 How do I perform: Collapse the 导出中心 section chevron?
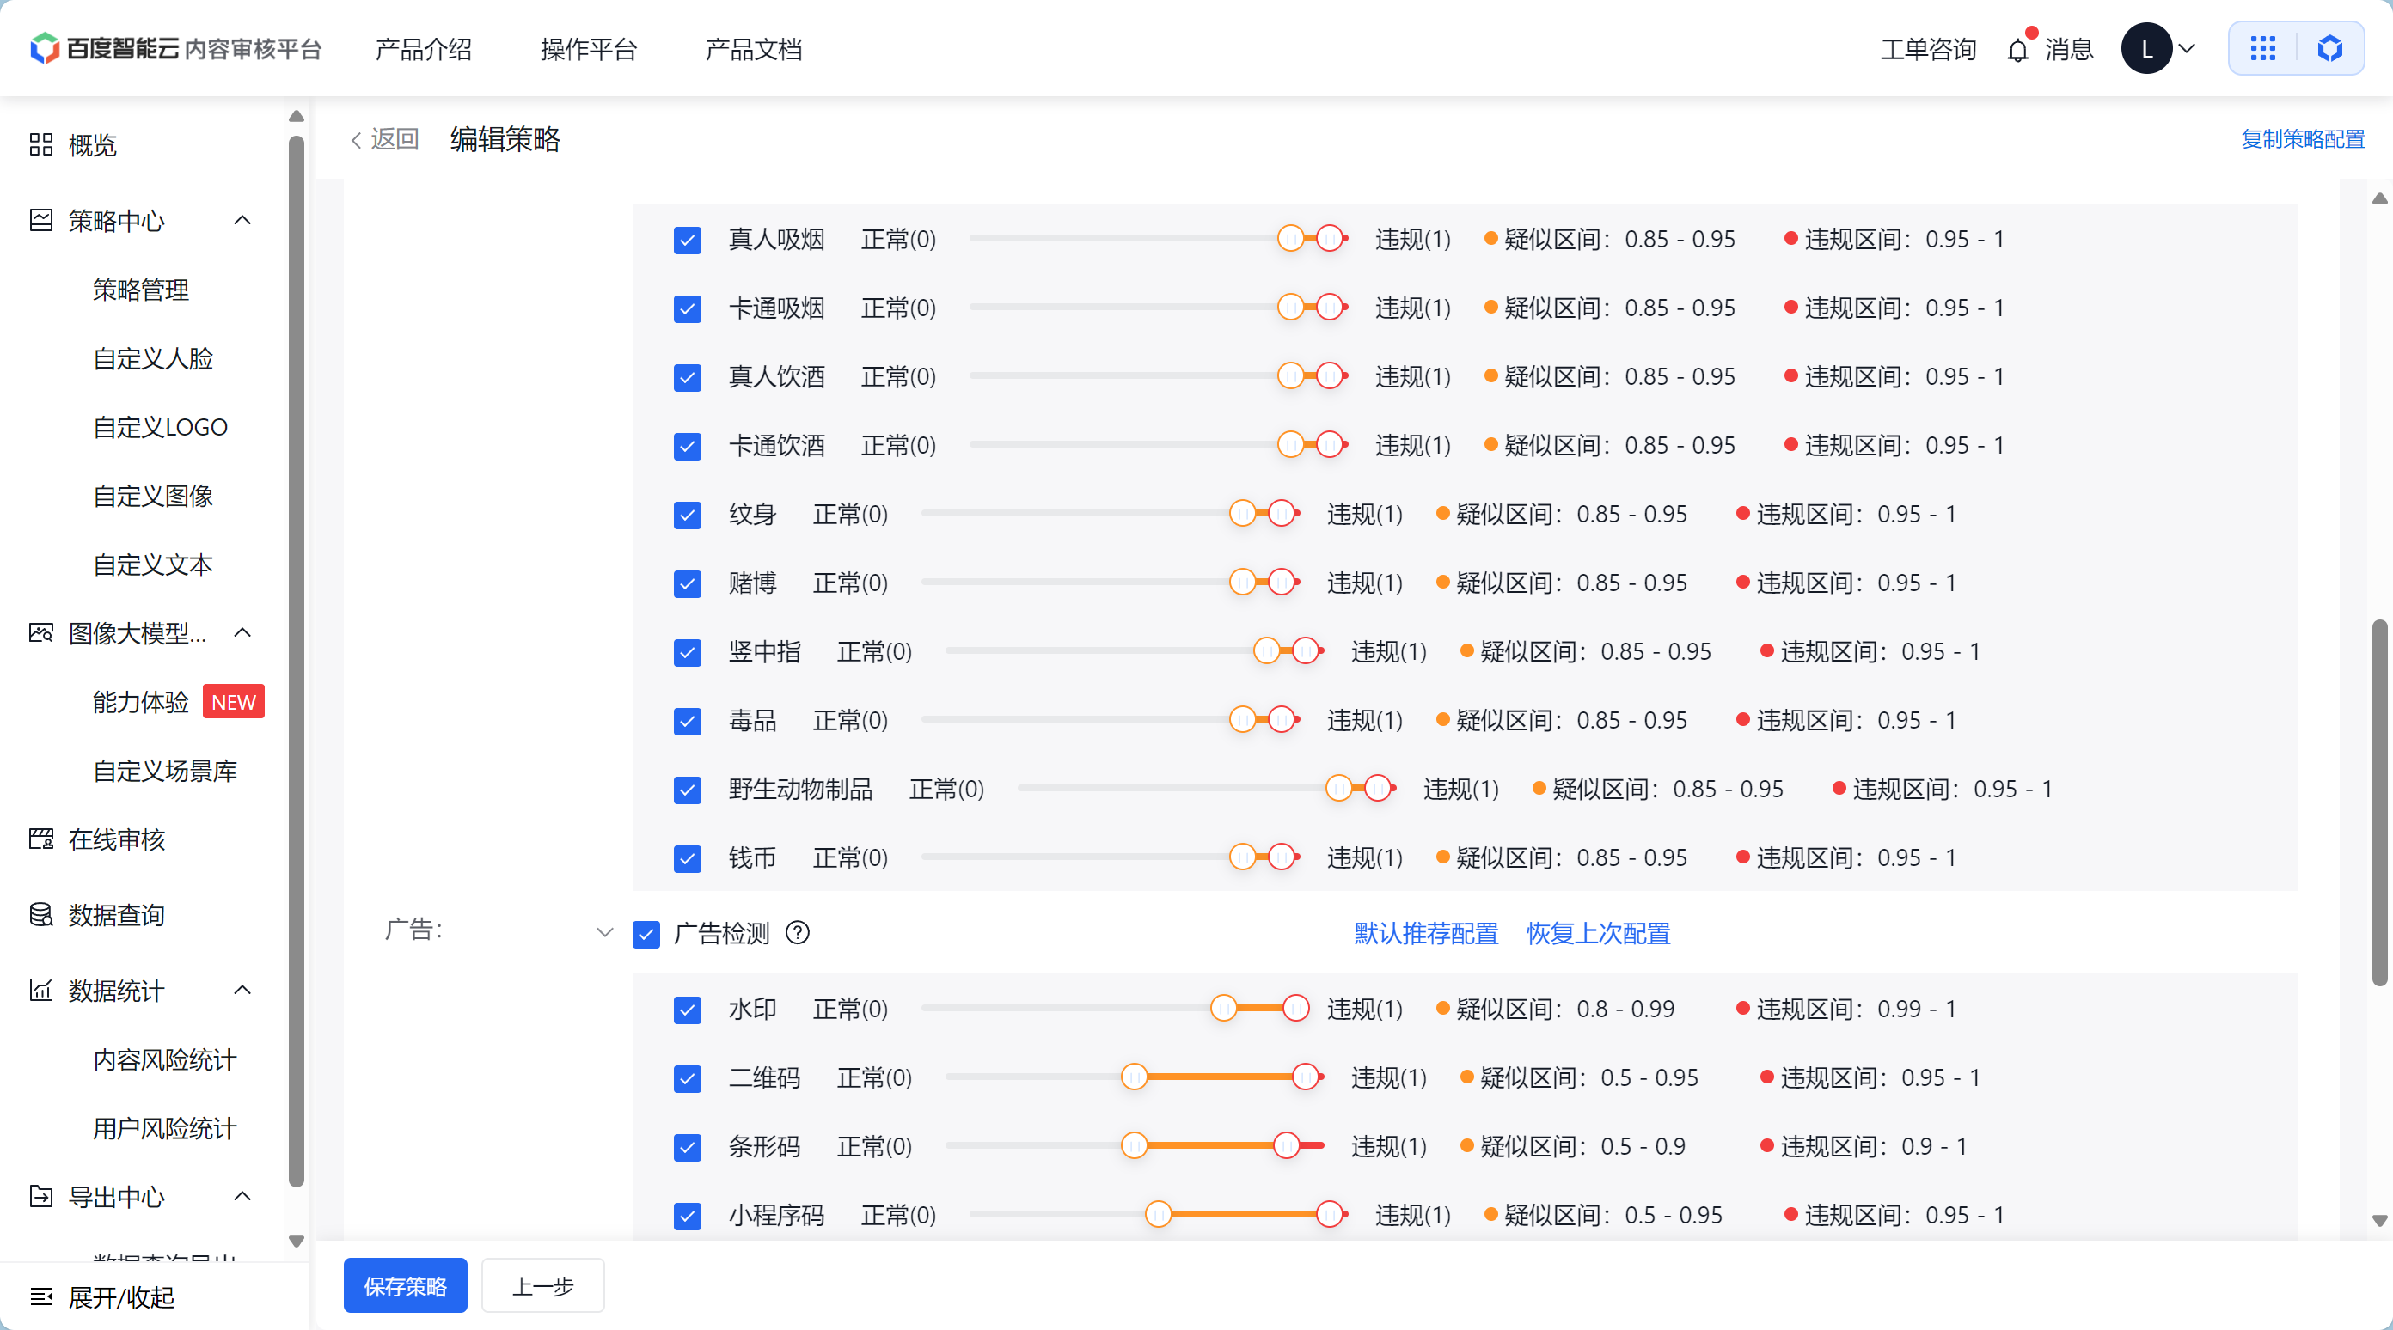[x=242, y=1197]
